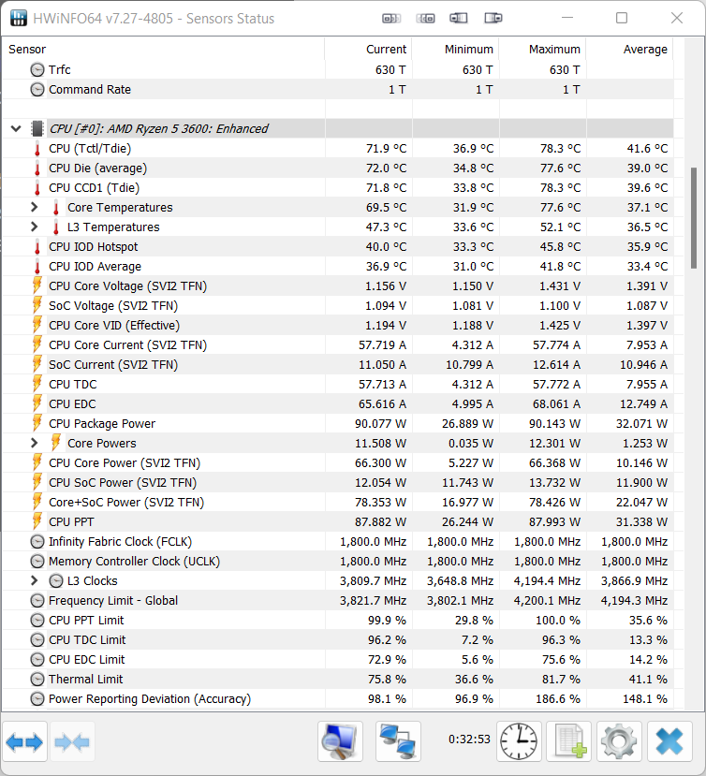
Task: Select Frequency Limit - Global row
Action: (338, 600)
